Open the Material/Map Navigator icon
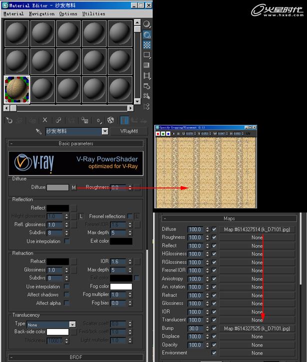This screenshot has width=307, height=362. (x=147, y=106)
